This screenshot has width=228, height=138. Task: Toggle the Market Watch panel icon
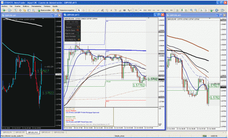pos(16,10)
